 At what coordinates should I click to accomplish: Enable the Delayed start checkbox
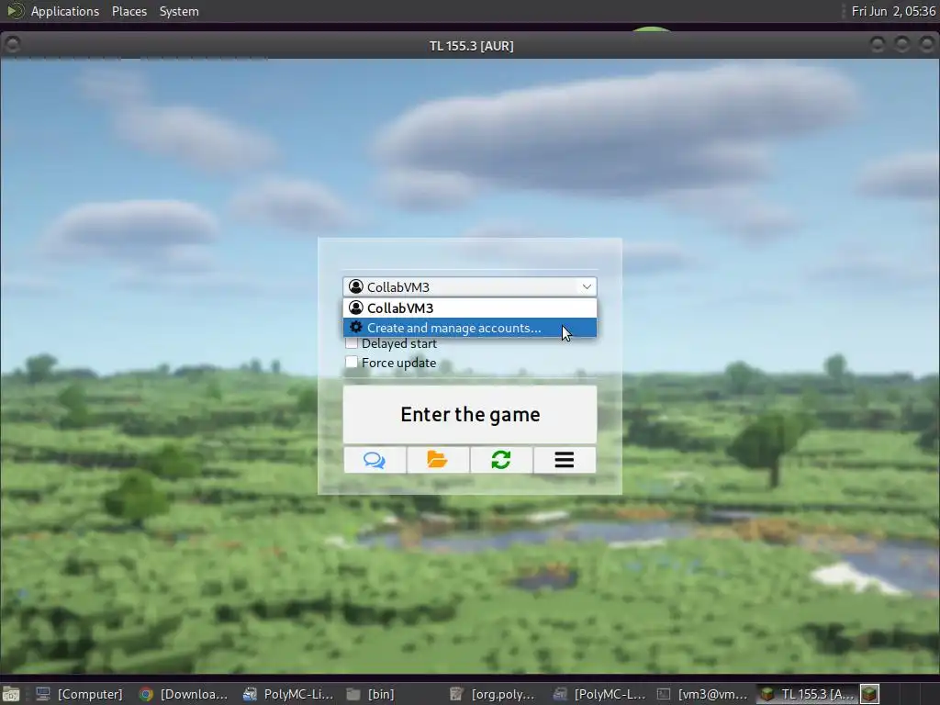tap(352, 343)
